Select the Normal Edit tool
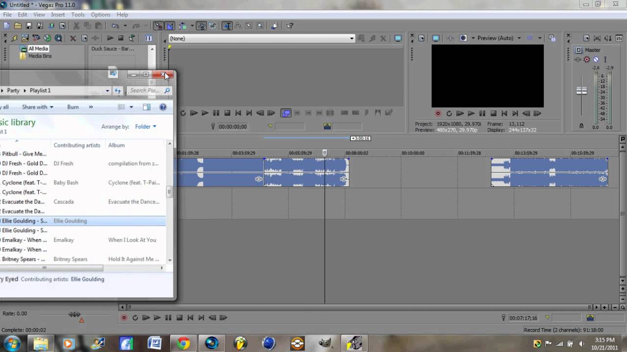This screenshot has width=627, height=352. click(x=228, y=26)
